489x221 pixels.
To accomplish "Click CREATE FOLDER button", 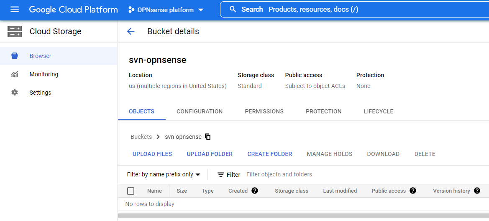I will (x=270, y=154).
